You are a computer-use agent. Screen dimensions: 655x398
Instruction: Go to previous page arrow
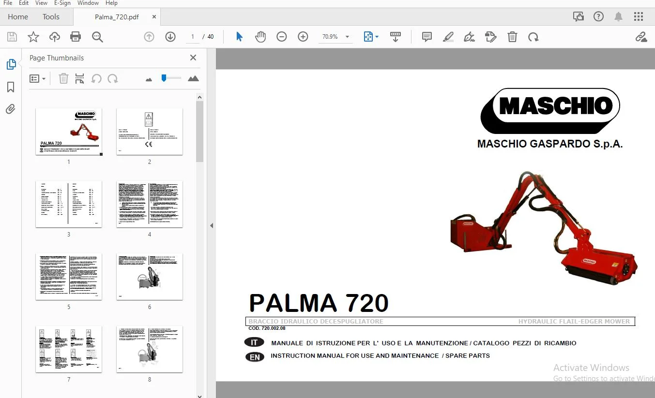pos(149,37)
